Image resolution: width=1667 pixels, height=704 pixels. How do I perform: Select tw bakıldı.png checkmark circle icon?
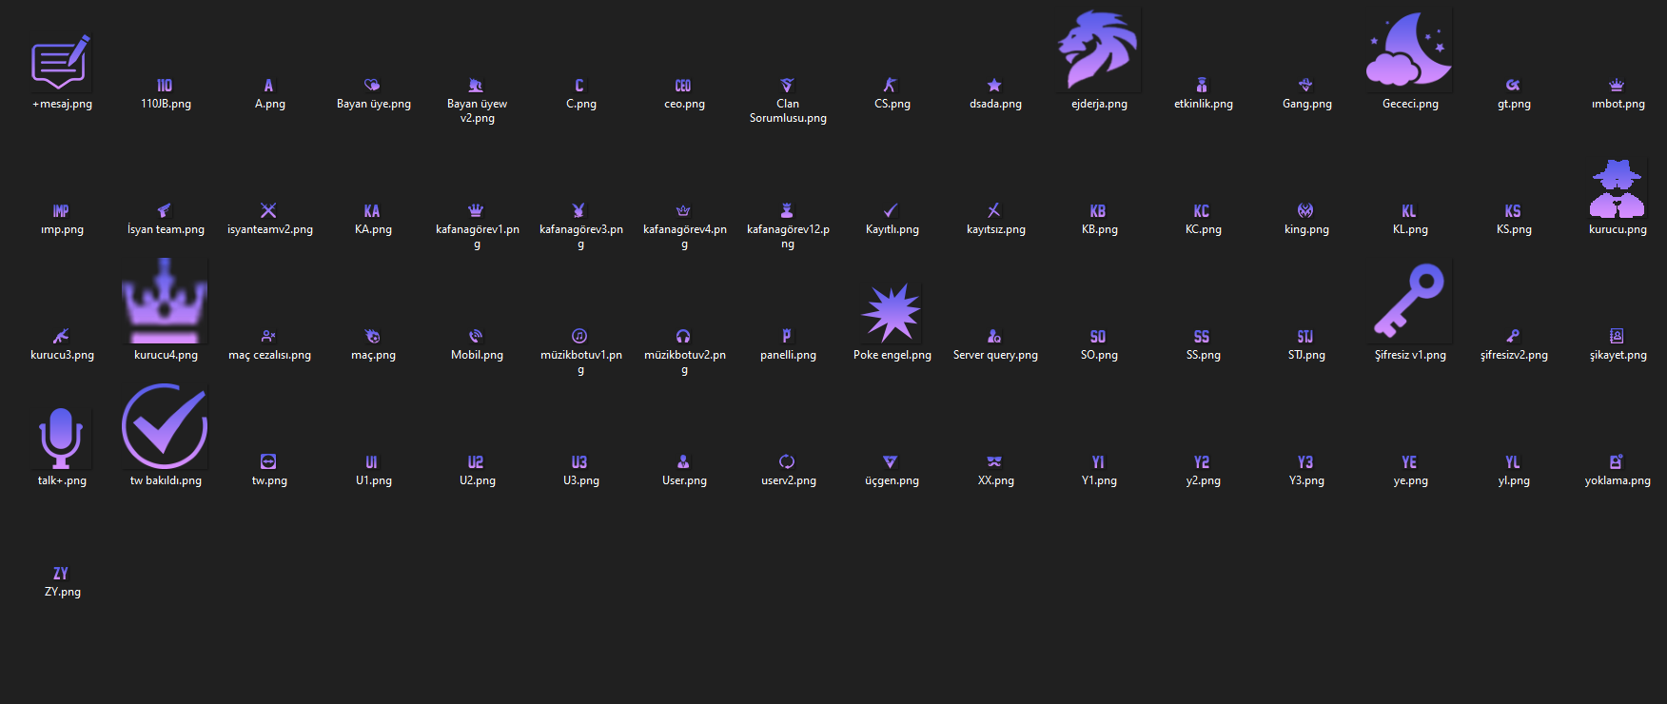point(165,426)
